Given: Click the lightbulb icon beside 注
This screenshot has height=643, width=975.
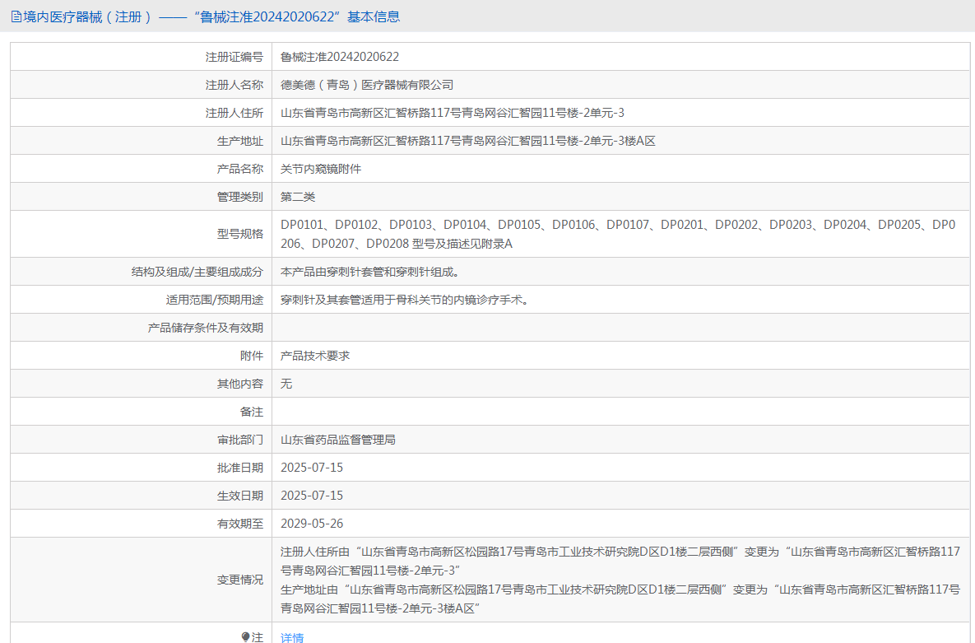Looking at the screenshot, I should (245, 637).
